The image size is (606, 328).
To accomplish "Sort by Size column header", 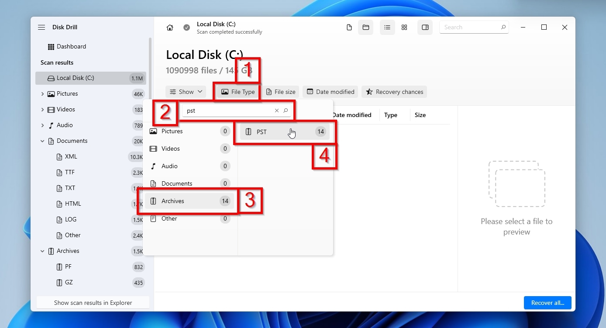I will (x=420, y=115).
